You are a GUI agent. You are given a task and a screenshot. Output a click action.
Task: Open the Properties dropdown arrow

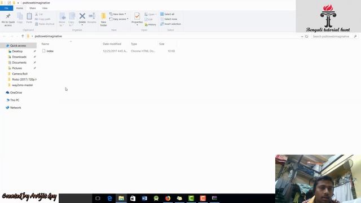coord(137,25)
